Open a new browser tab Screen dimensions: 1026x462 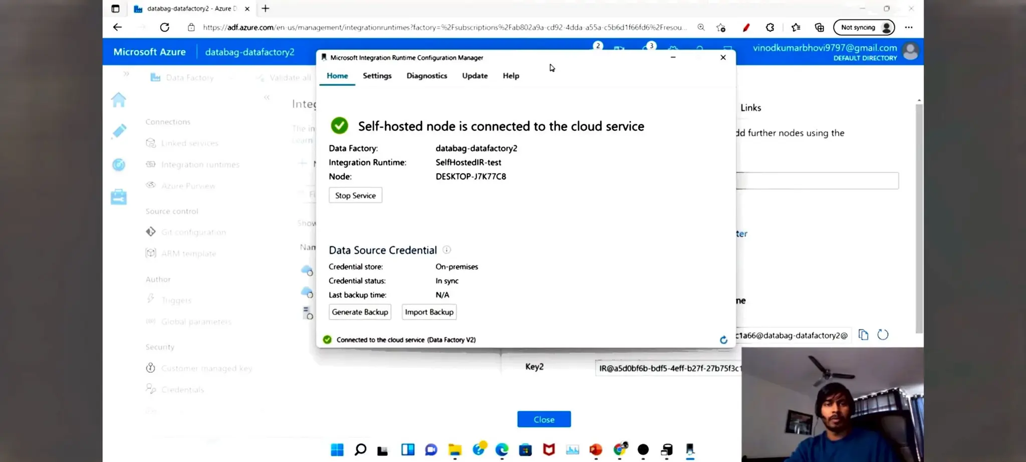tap(266, 9)
